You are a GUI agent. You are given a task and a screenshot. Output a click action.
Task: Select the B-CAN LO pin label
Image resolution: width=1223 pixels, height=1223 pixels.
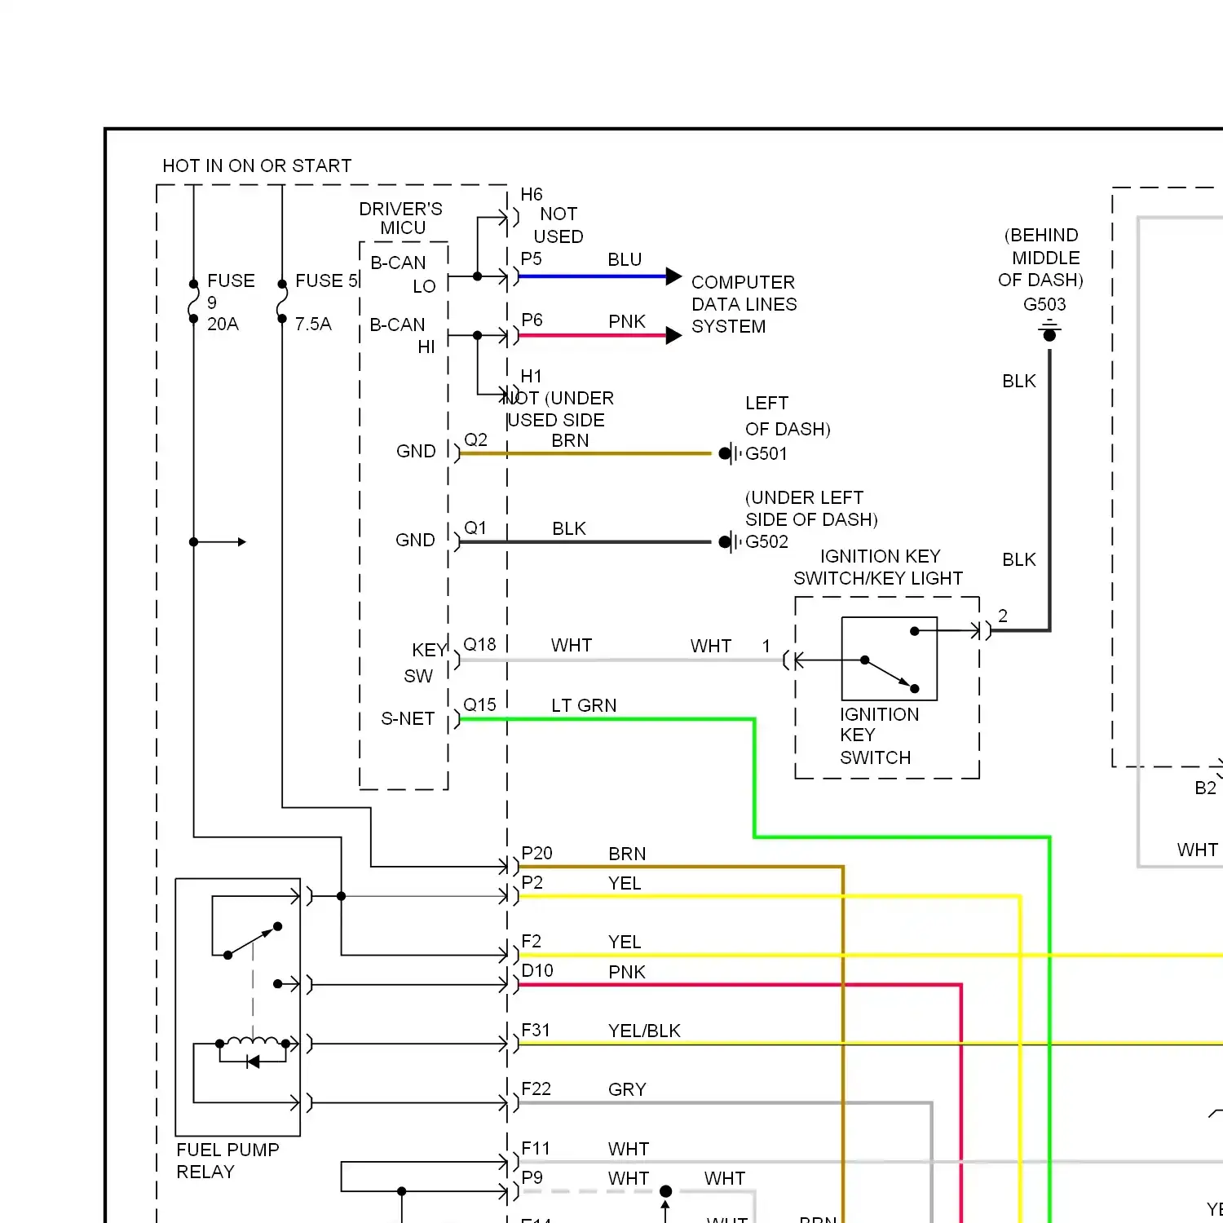tap(403, 274)
